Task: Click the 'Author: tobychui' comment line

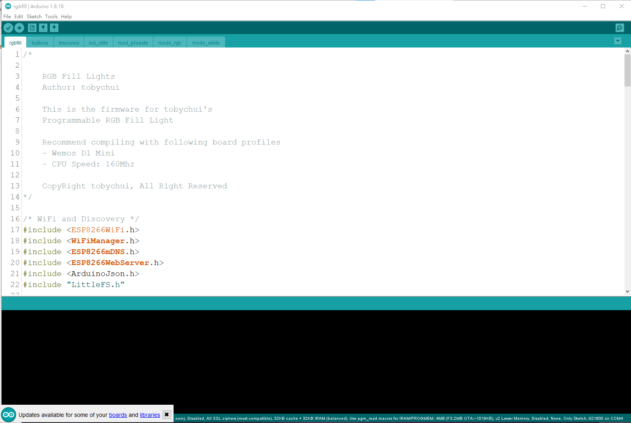Action: tap(81, 87)
